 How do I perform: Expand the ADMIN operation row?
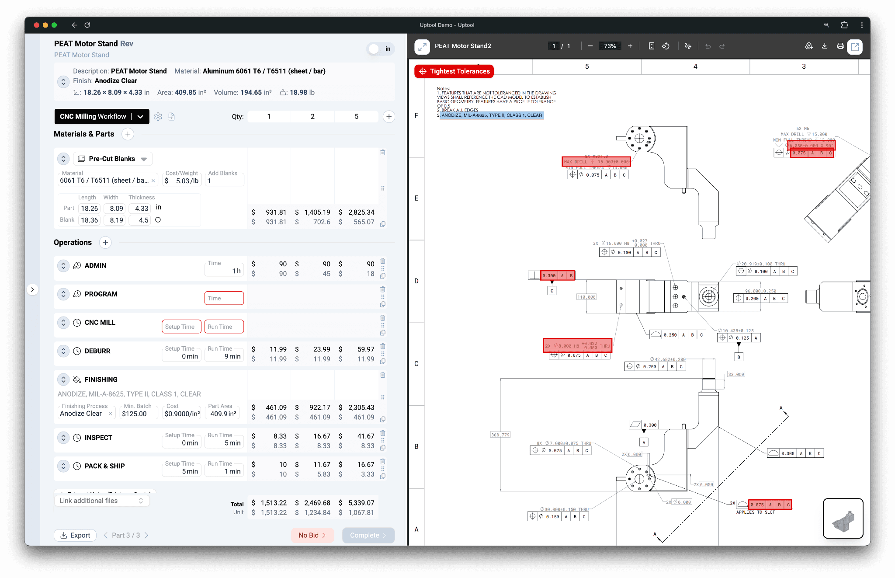pyautogui.click(x=63, y=265)
